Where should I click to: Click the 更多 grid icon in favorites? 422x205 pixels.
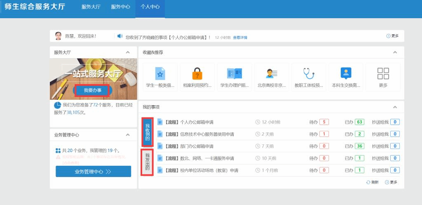pos(383,73)
